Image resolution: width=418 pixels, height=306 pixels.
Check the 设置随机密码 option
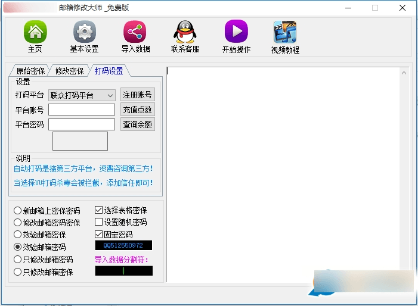tap(99, 222)
